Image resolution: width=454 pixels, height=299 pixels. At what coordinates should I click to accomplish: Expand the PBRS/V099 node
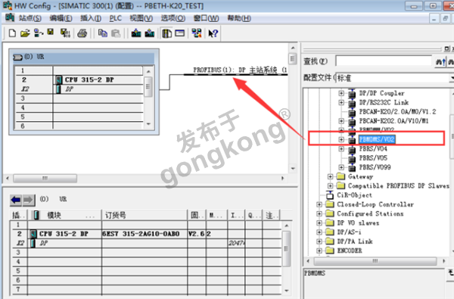point(341,167)
